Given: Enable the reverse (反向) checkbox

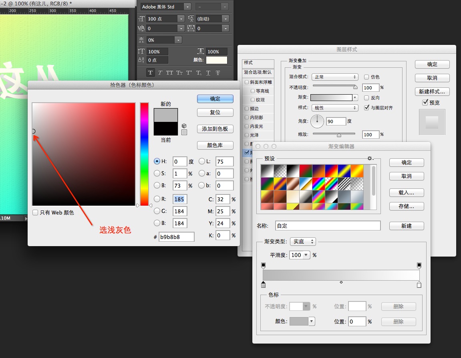Looking at the screenshot, I should tap(366, 98).
